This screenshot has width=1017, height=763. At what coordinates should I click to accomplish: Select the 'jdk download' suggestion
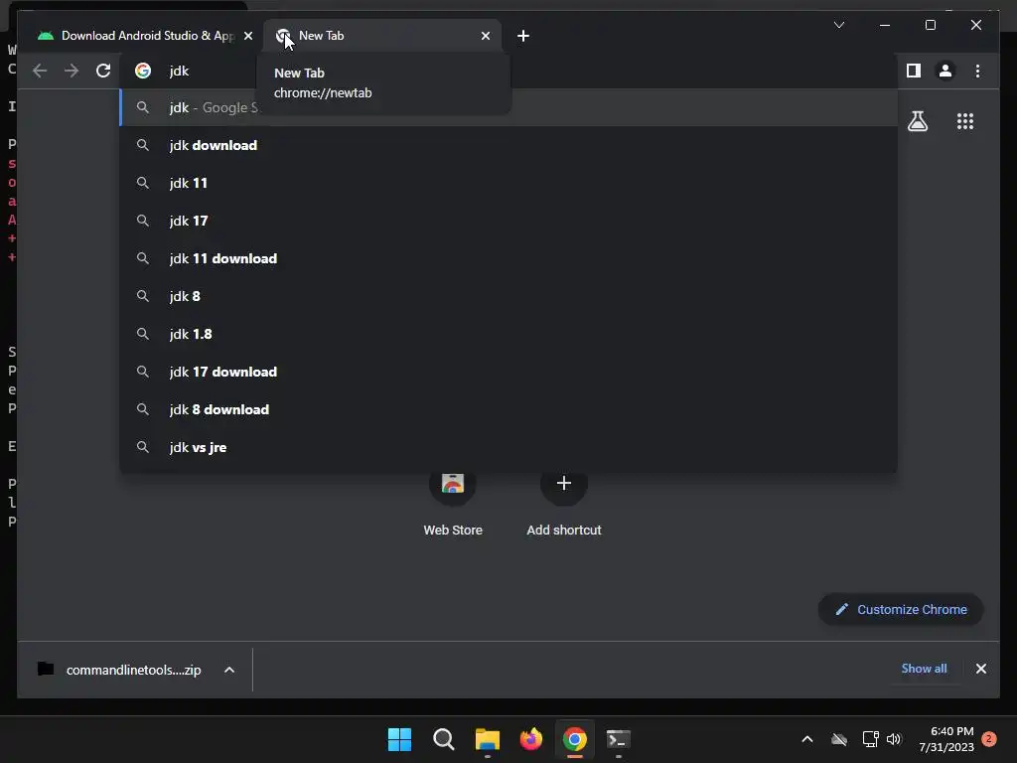[x=508, y=145]
